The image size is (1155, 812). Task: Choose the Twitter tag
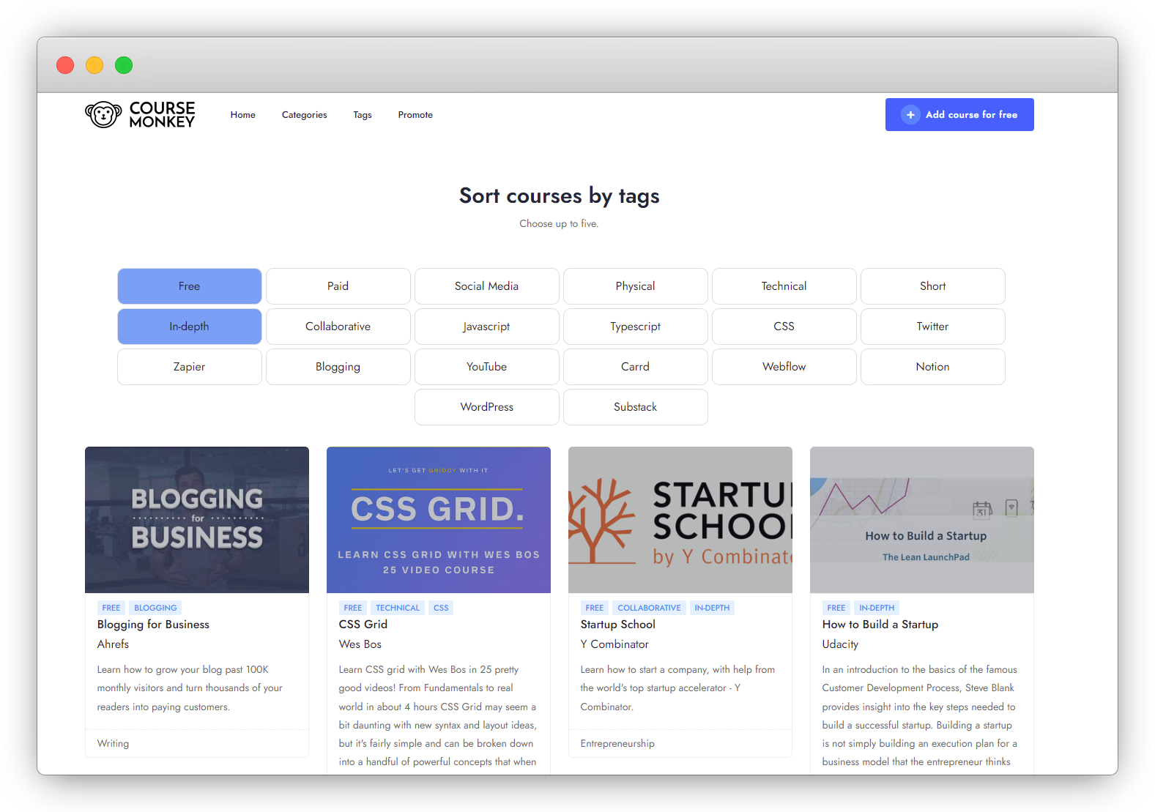coord(933,327)
